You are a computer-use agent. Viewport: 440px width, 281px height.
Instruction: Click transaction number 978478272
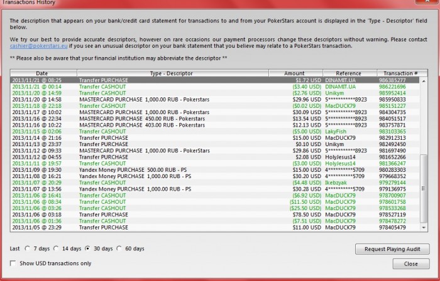pos(392,221)
